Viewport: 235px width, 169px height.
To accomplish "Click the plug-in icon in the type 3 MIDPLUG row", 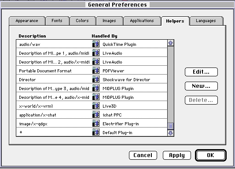I will [96, 88].
